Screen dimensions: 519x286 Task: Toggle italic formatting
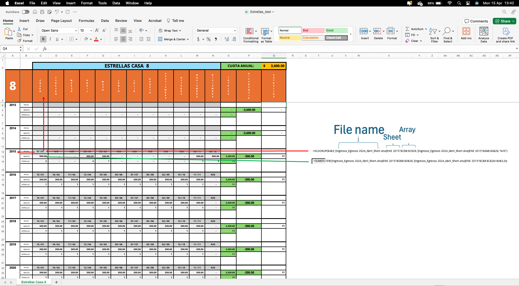50,39
